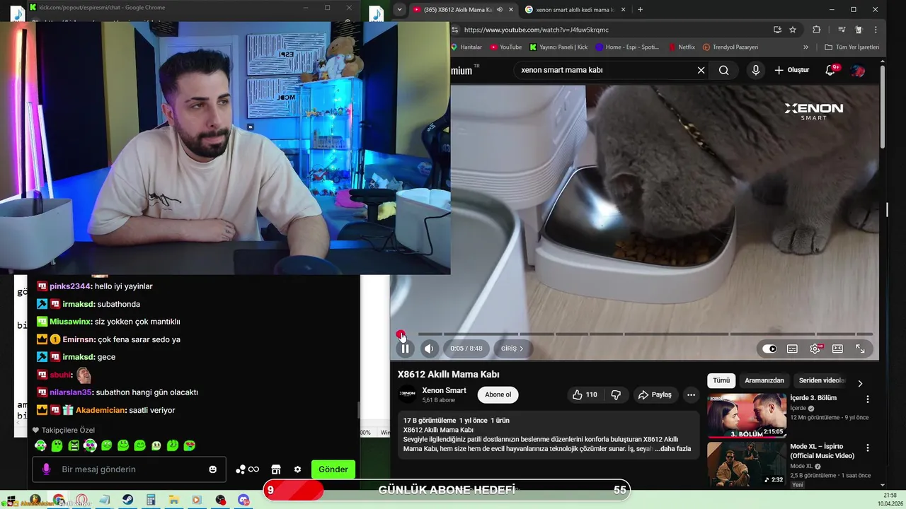
Task: Open the Home - Espi - Spotify bookmark
Action: 627,47
